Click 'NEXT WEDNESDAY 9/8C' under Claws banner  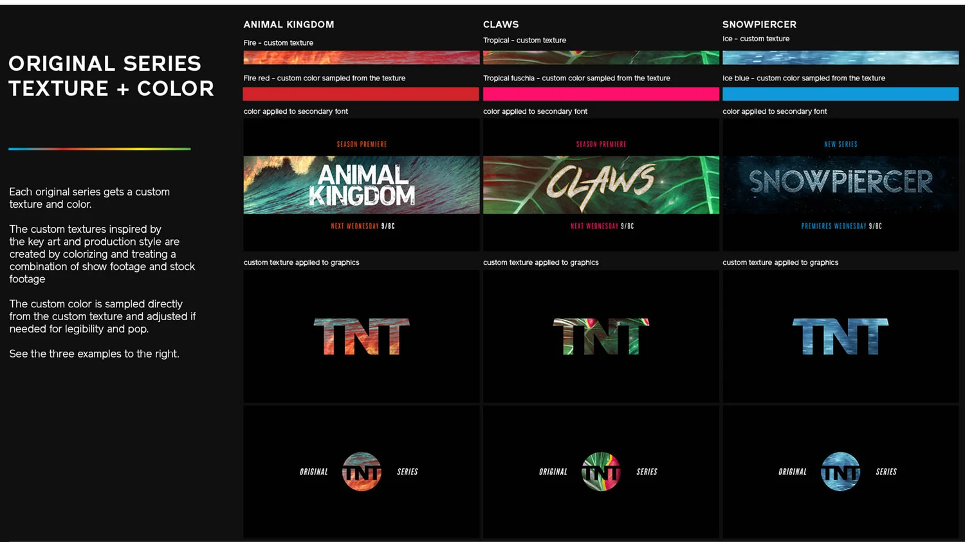(x=602, y=226)
